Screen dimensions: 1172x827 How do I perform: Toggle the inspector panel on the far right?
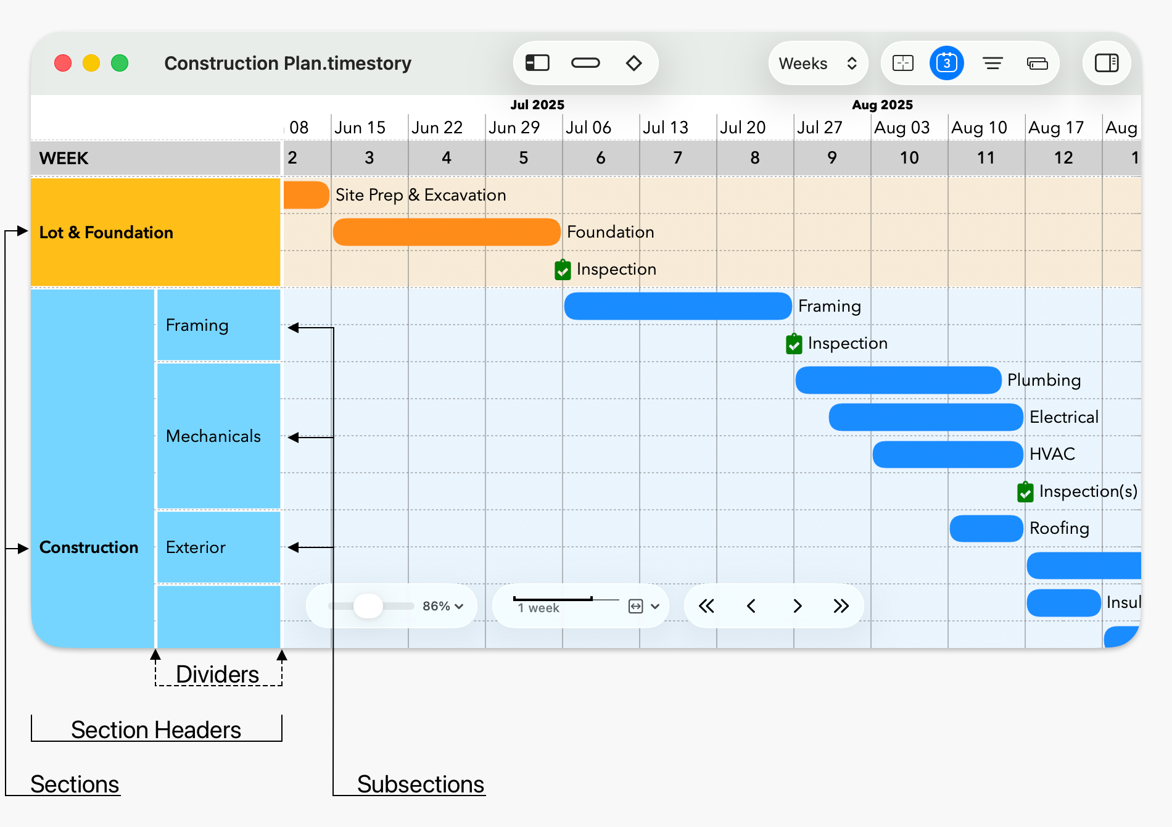click(x=1106, y=62)
